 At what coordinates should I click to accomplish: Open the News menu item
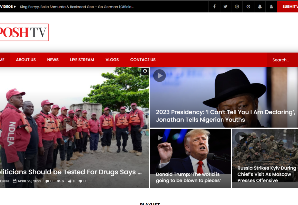coord(53,60)
